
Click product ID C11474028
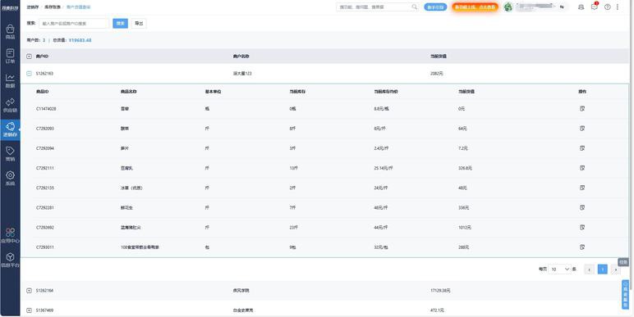46,109
